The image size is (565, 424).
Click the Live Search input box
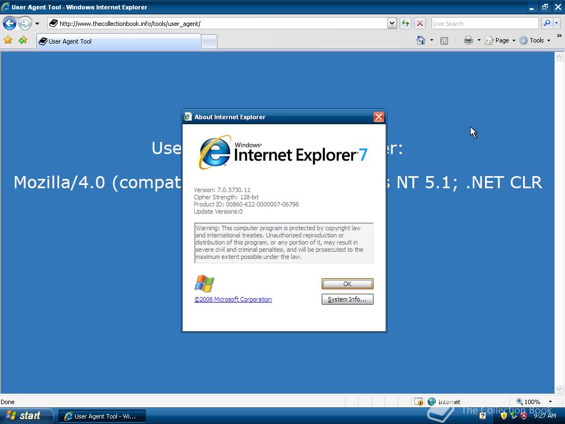[484, 24]
